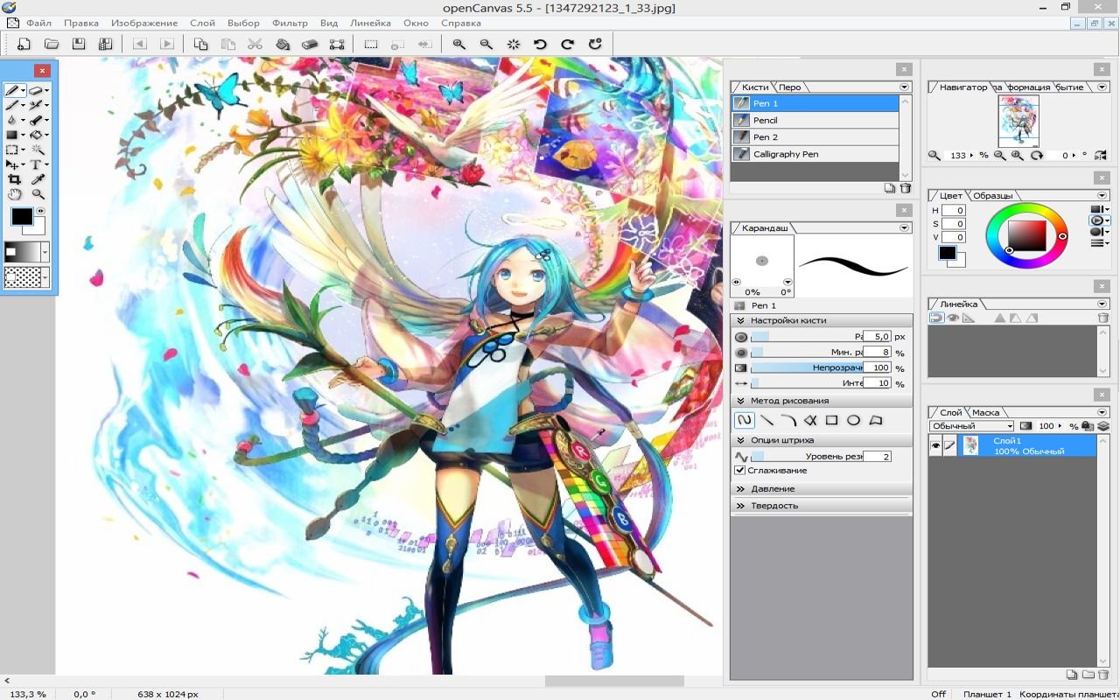1120x700 pixels.
Task: Open the Справка menu
Action: tap(461, 23)
